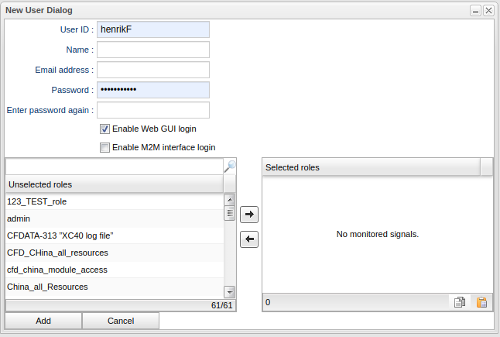The width and height of the screenshot is (500, 337).
Task: Click Unselected roles column header
Action: point(114,184)
